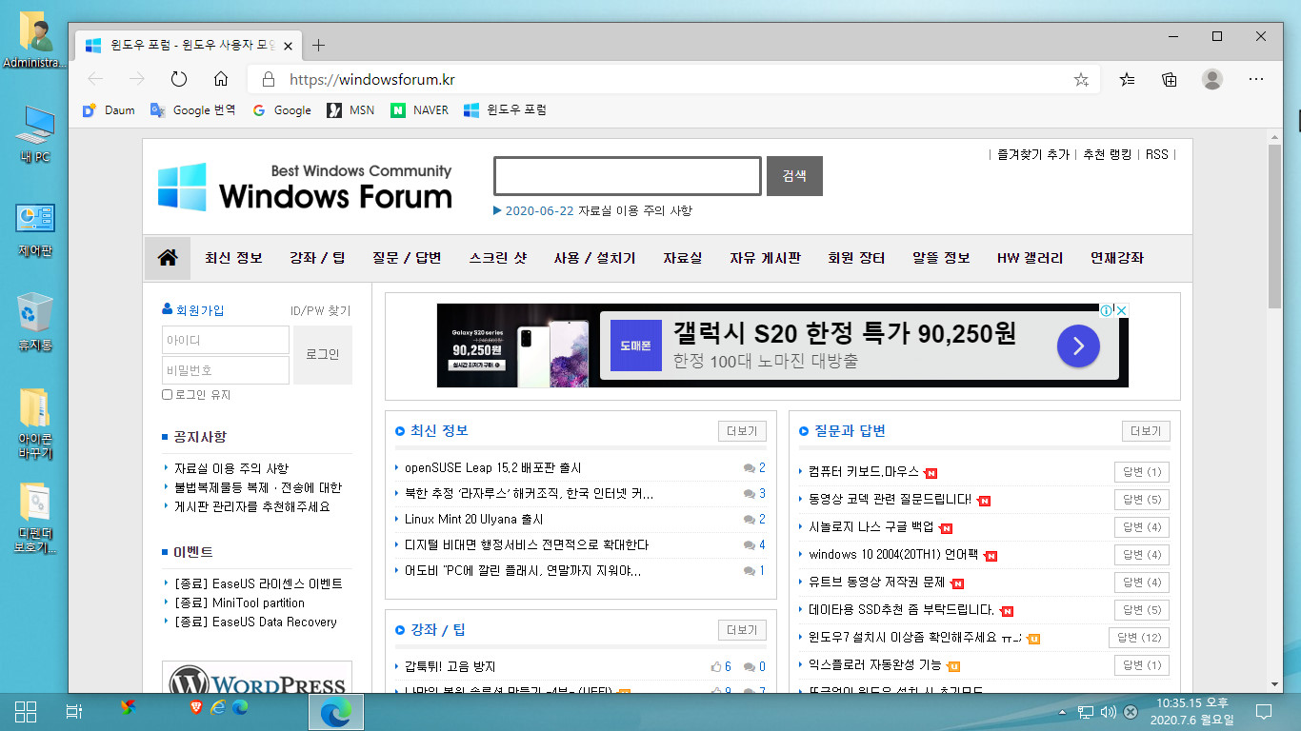Open 회원 장터 menu
This screenshot has height=731, width=1301.
pyautogui.click(x=856, y=258)
